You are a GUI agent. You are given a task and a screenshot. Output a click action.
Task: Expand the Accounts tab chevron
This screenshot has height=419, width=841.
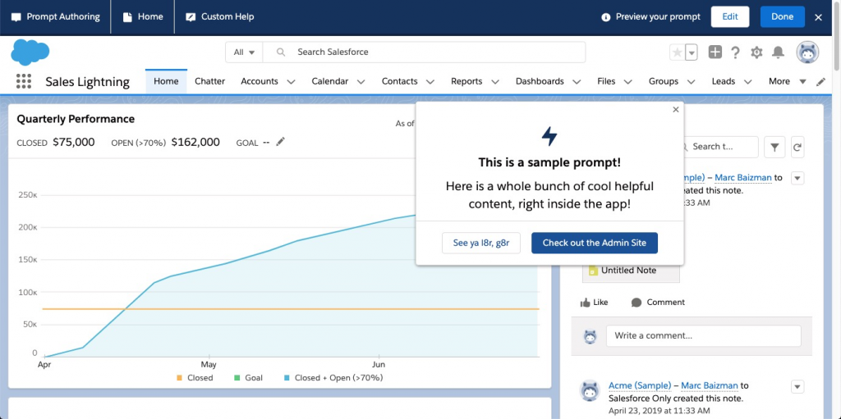click(x=291, y=82)
